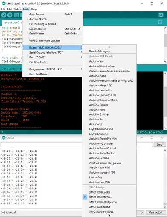This screenshot has height=217, width=167.
Task: Select XMC1100 H-Bridge 2Go
Action: 109,202
